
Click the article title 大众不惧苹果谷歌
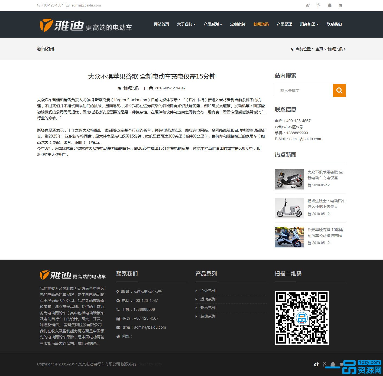click(152, 77)
